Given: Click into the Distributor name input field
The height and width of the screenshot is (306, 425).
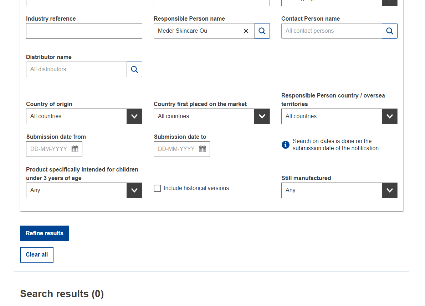Looking at the screenshot, I should pyautogui.click(x=76, y=69).
